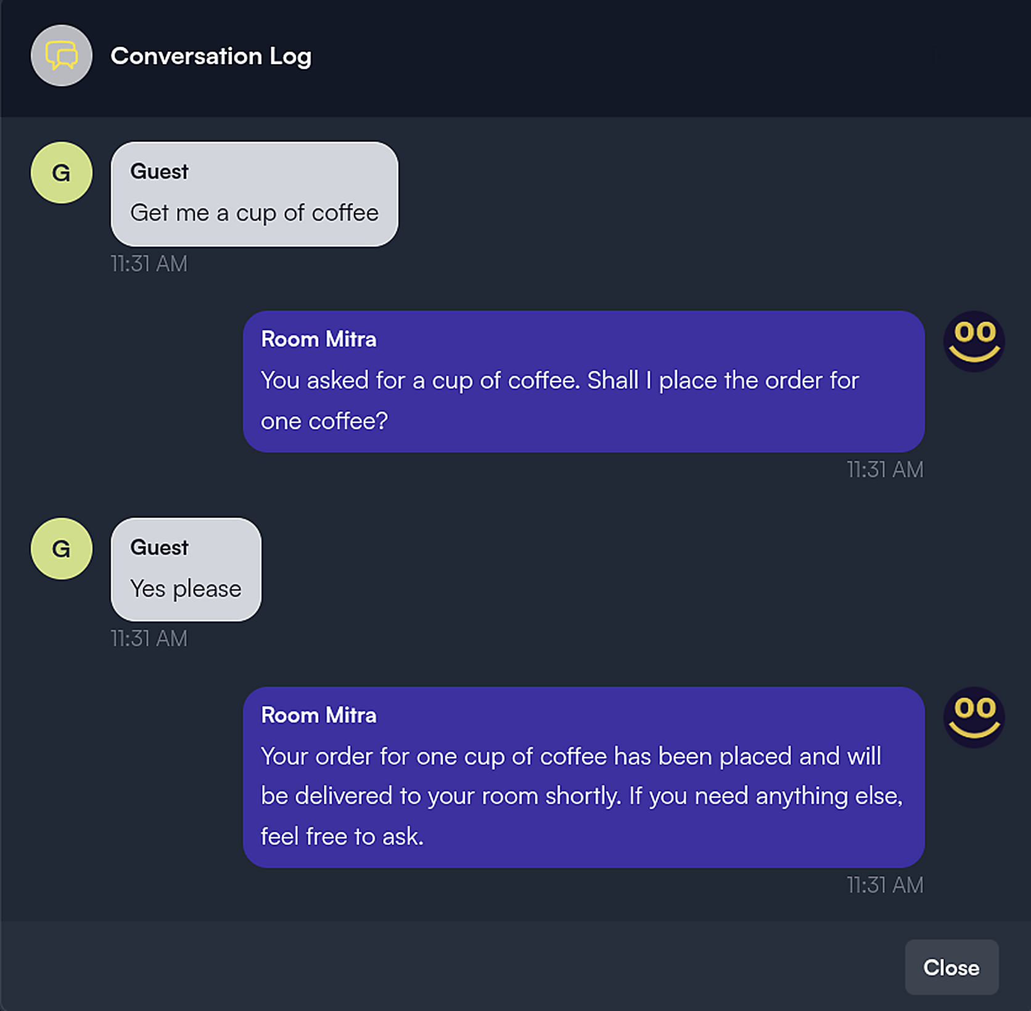Click the timestamp under the 'Yes please' message
Screen dimensions: 1031x1011
coord(149,639)
